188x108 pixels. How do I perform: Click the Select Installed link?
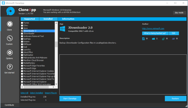tap(36, 93)
